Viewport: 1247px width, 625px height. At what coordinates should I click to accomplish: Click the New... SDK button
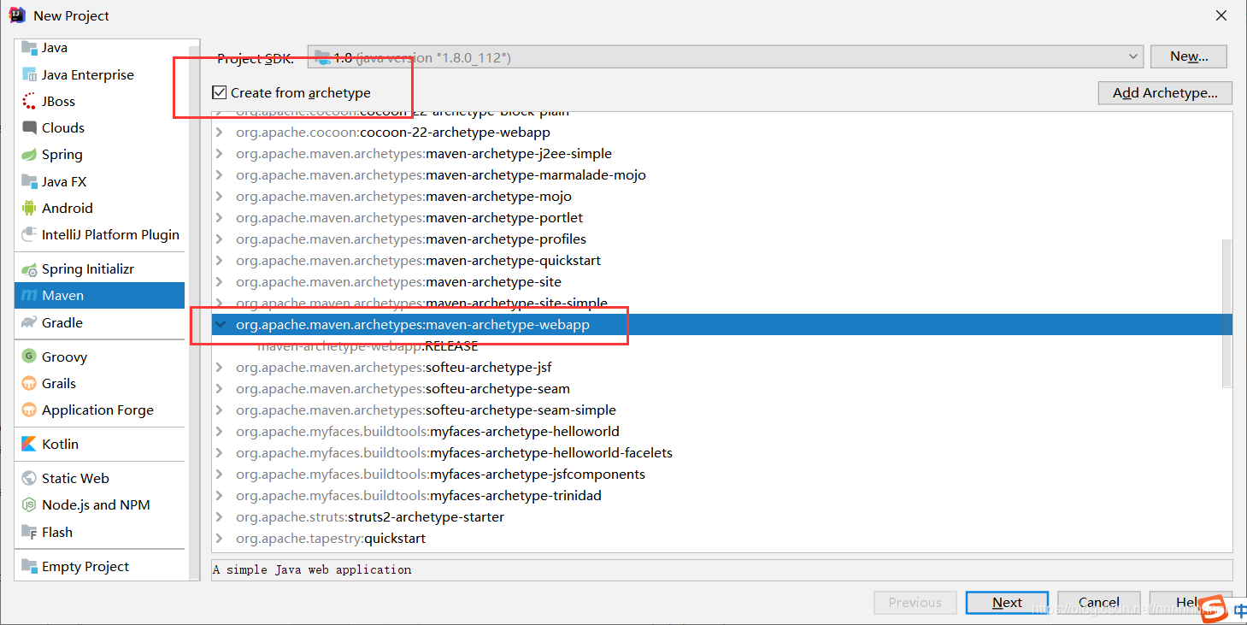click(1189, 56)
